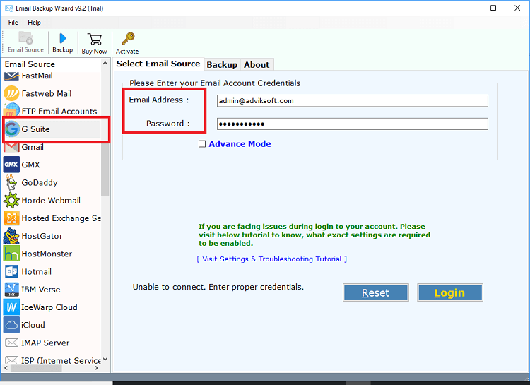Choose the Hotmail source icon
Screen dimensions: 530x385
click(x=11, y=271)
